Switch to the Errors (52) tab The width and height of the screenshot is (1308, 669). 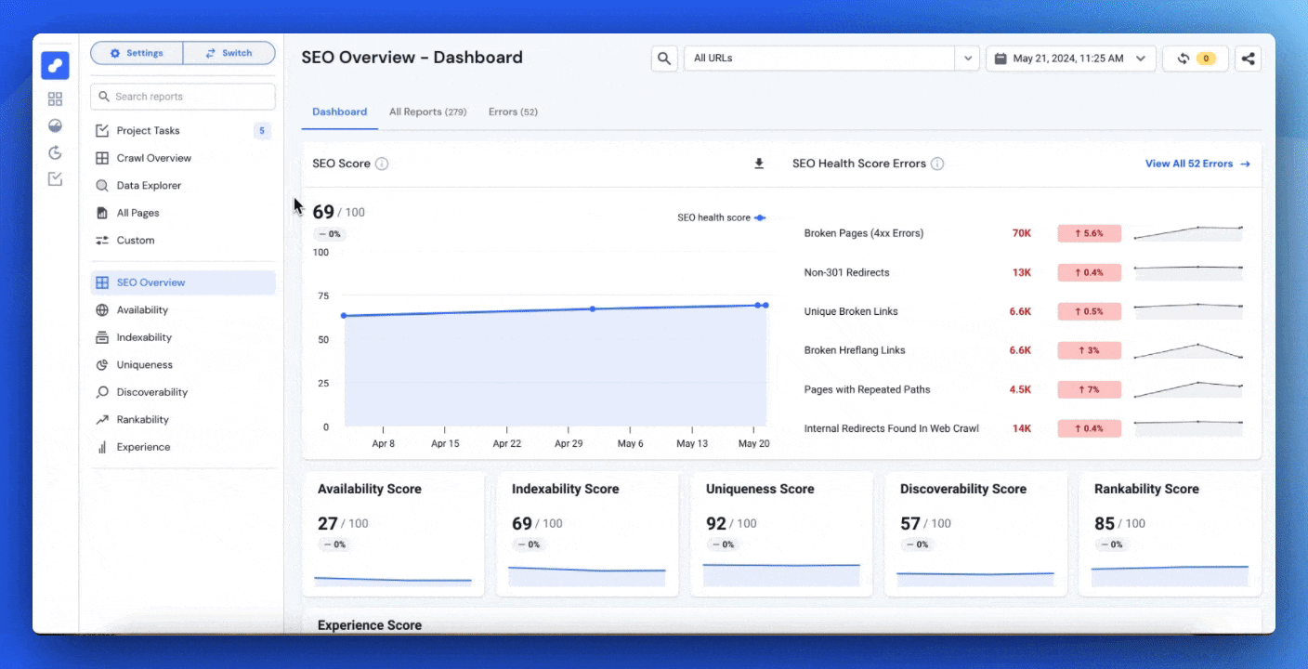tap(513, 111)
